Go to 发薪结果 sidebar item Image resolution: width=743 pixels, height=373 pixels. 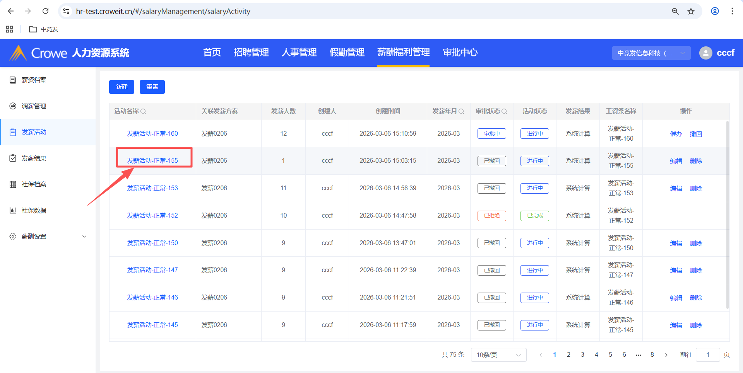tap(34, 158)
